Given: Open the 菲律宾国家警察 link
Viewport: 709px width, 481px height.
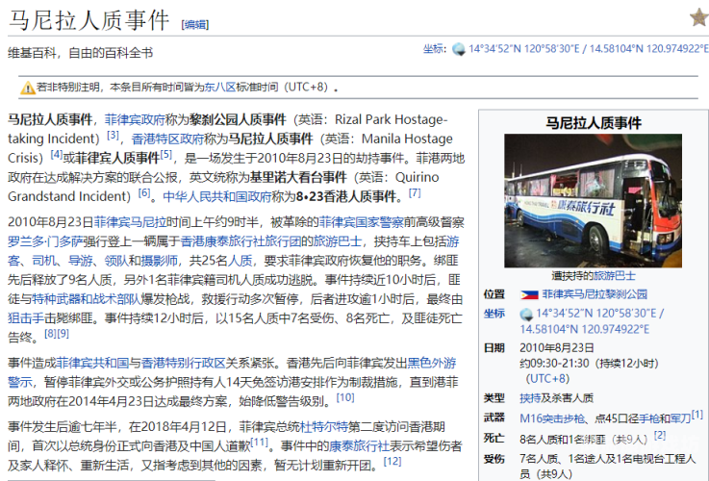Looking at the screenshot, I should pyautogui.click(x=362, y=222).
